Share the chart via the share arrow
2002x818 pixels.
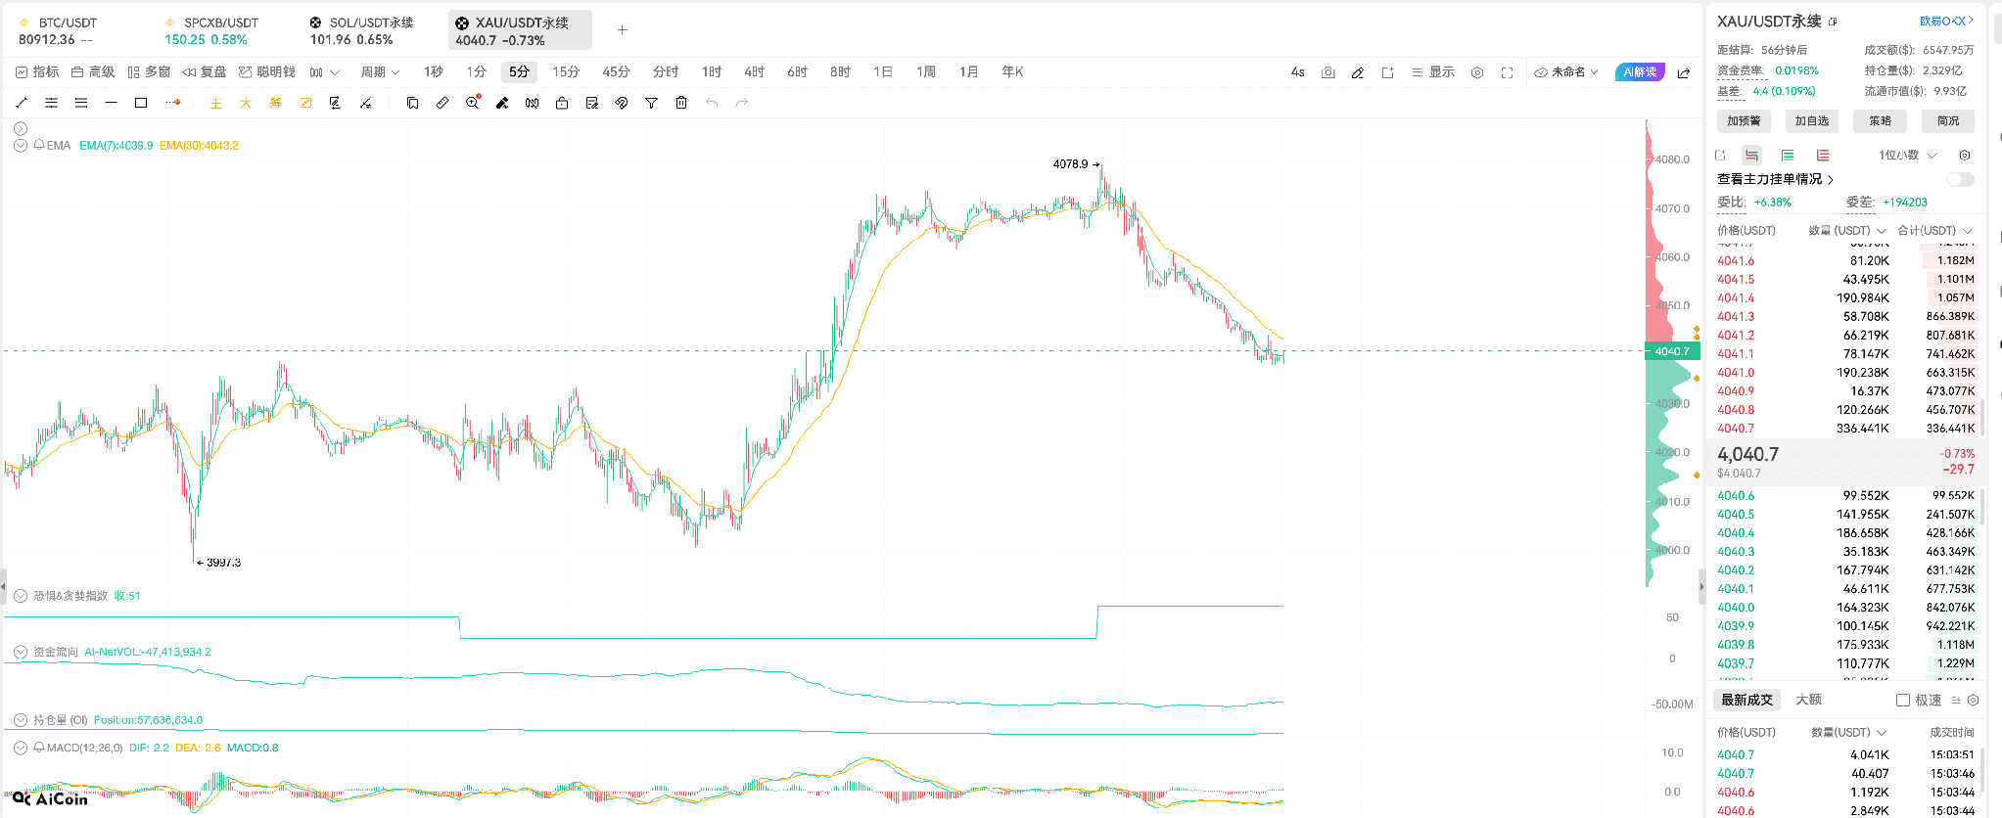tap(1684, 72)
